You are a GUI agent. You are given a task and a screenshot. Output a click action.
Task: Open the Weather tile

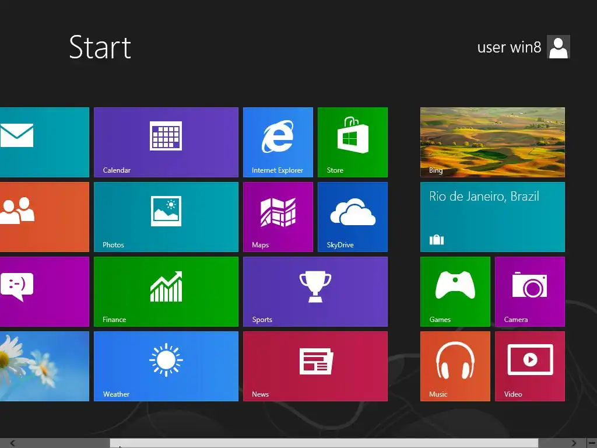(166, 366)
